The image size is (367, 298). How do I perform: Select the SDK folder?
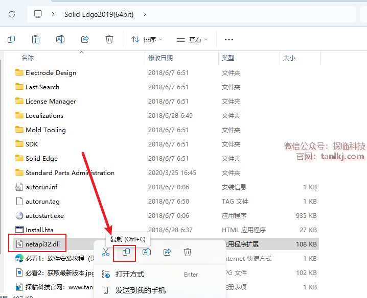tap(32, 144)
